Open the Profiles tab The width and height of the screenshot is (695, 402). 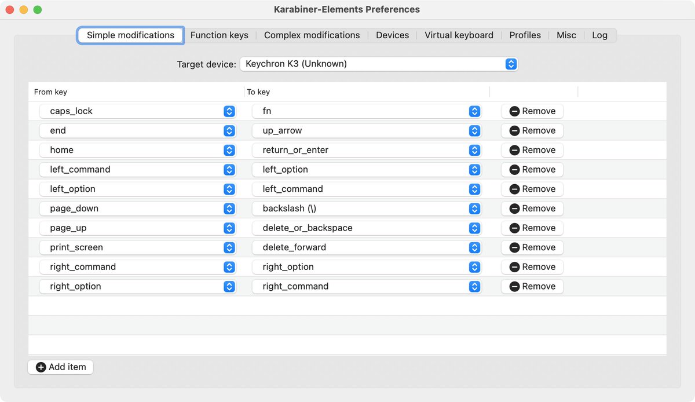[525, 35]
